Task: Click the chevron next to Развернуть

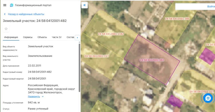Action: (x=43, y=96)
